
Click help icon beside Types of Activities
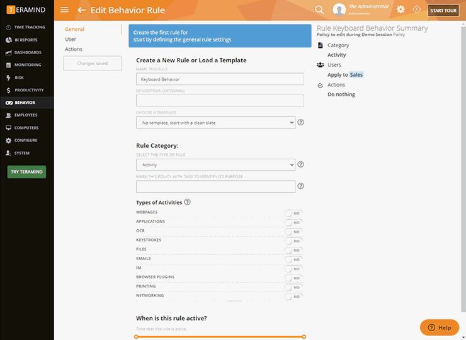188,202
